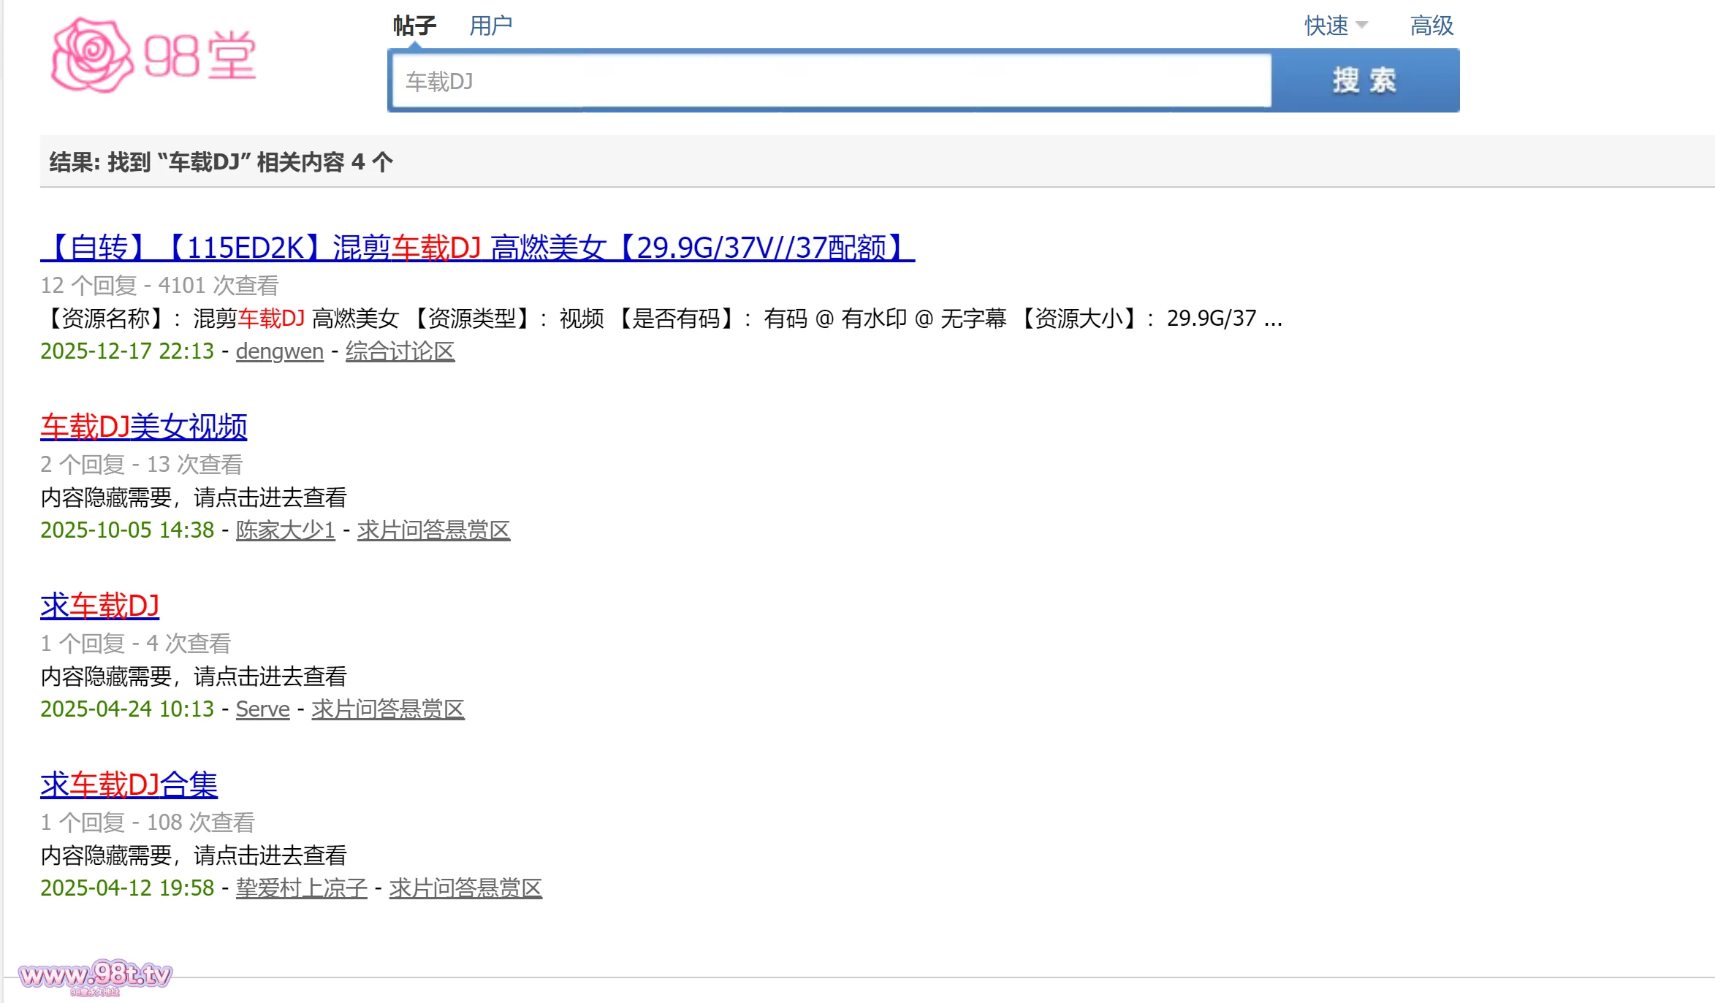
Task: Open the 求车载DJ post
Action: tap(100, 606)
